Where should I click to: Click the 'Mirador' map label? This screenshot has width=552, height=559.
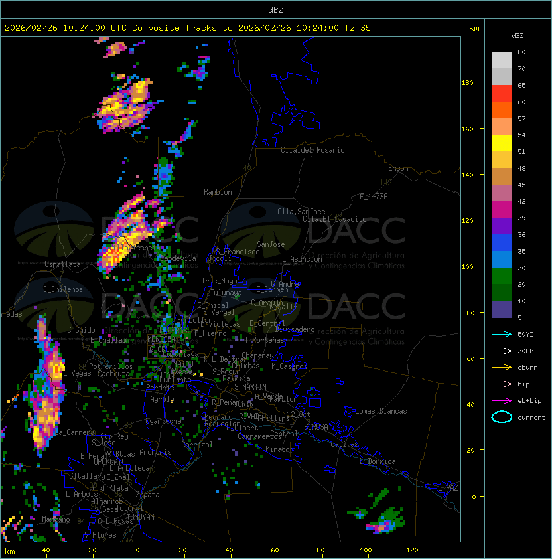point(279,449)
